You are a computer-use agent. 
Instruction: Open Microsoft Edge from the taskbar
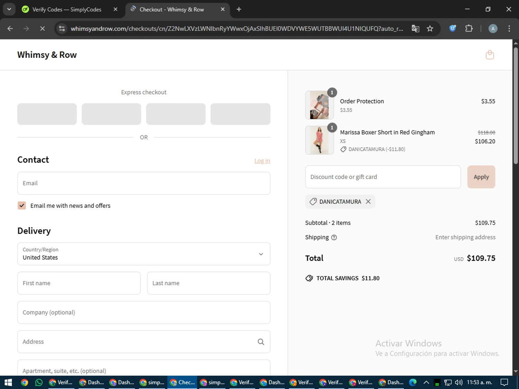[413, 382]
